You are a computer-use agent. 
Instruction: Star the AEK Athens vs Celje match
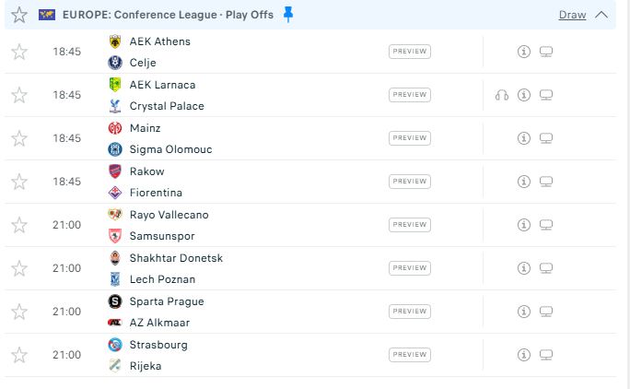19,52
